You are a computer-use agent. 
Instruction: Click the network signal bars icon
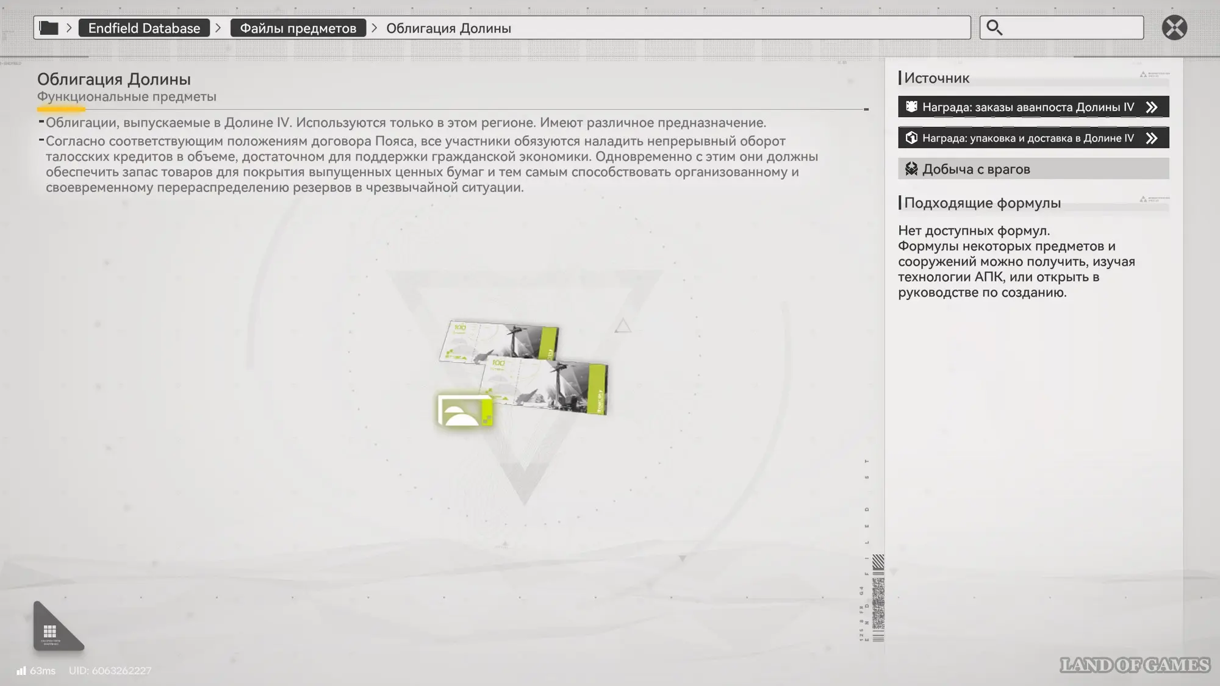click(x=21, y=671)
